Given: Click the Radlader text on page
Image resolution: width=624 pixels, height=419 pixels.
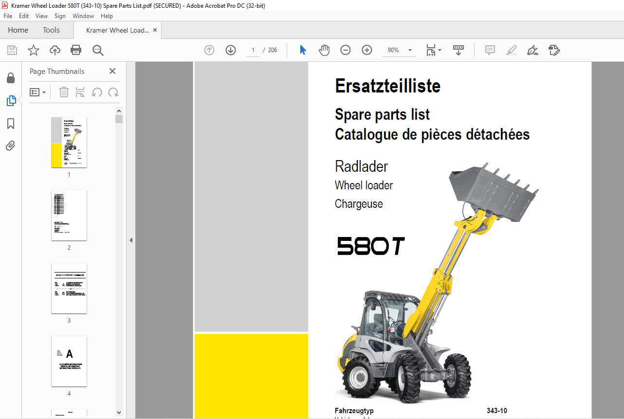Looking at the screenshot, I should (362, 166).
